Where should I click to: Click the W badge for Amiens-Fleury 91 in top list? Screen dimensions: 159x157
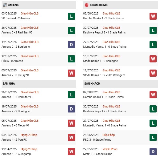pos(71,73)
